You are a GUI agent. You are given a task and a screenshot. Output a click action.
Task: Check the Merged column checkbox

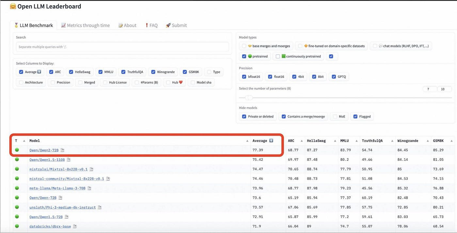[80, 83]
